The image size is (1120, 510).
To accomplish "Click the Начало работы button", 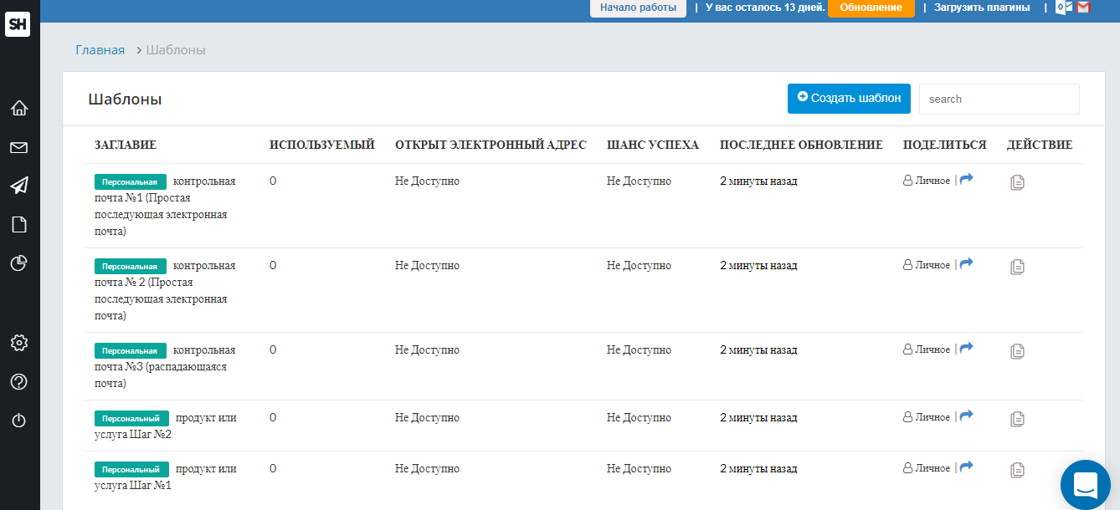I will (x=638, y=8).
